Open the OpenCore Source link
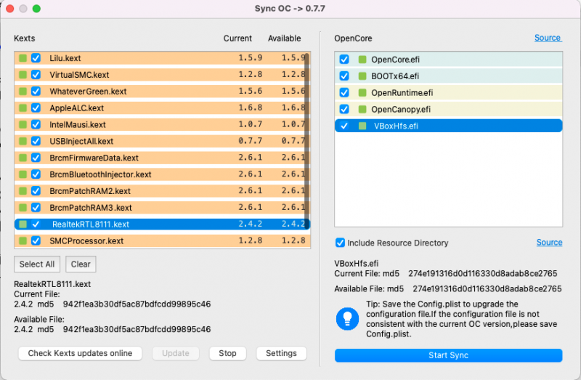 547,38
